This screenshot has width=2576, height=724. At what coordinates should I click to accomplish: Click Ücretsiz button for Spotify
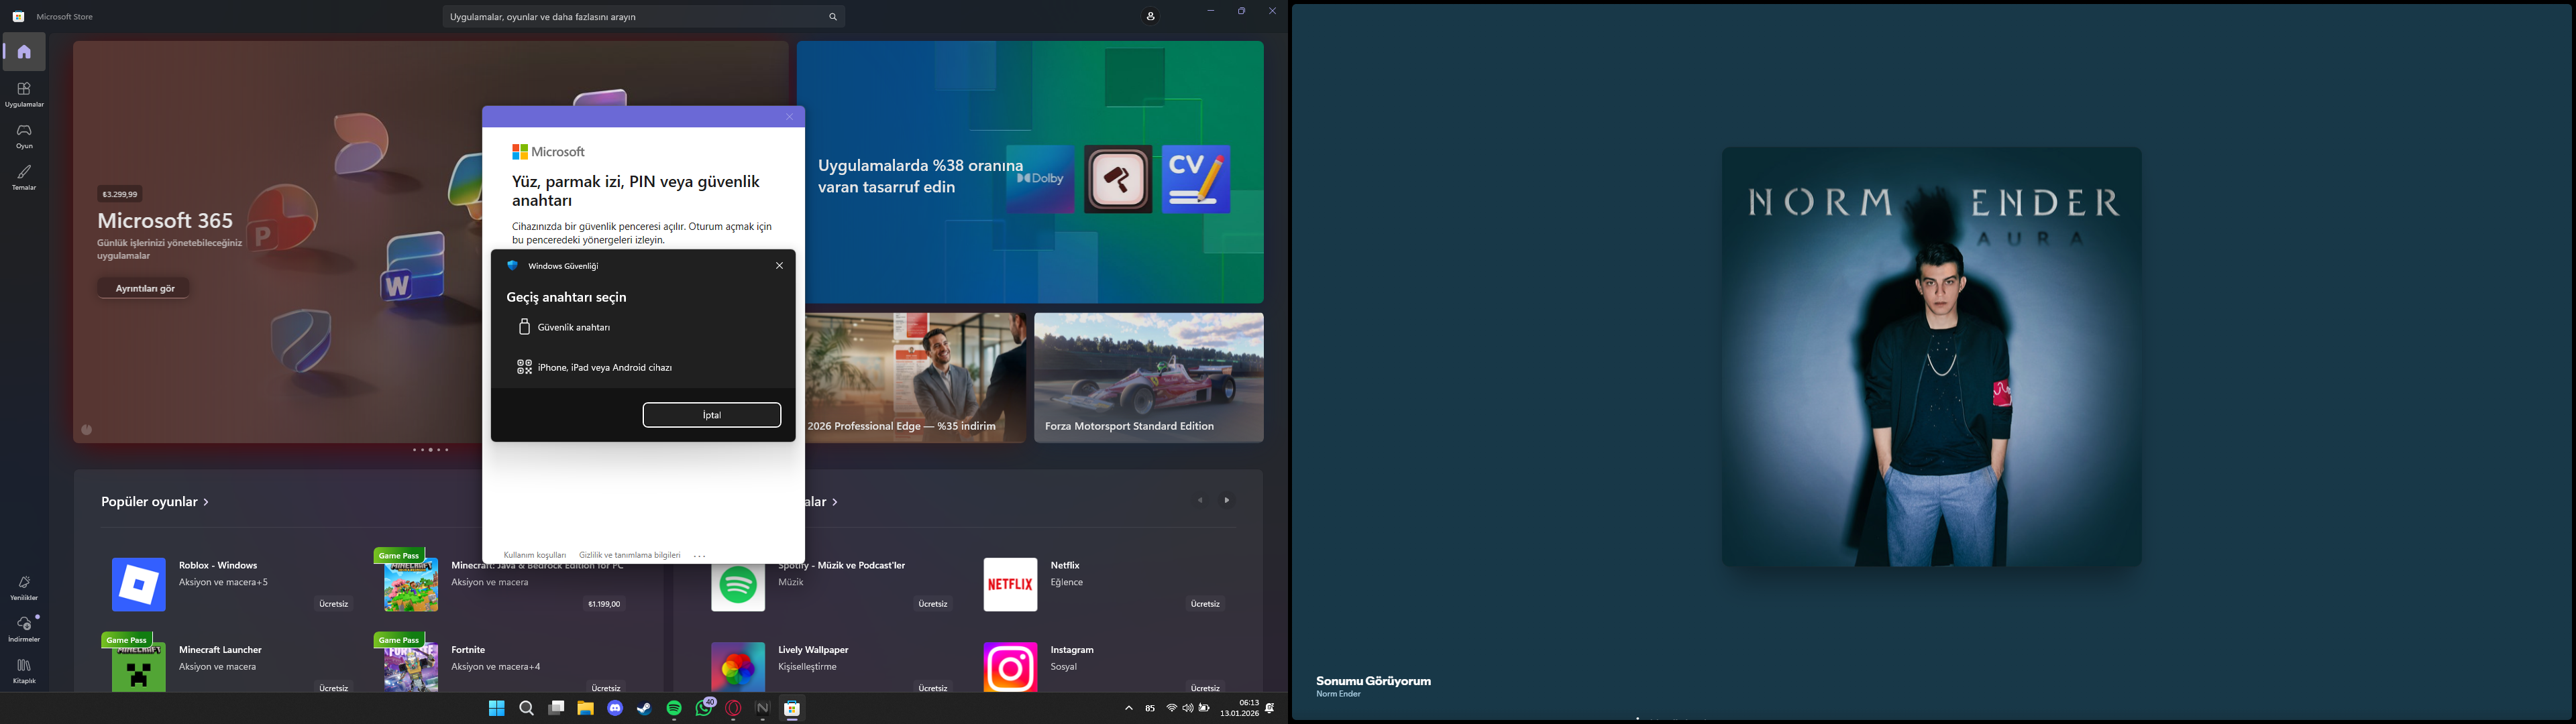coord(933,604)
